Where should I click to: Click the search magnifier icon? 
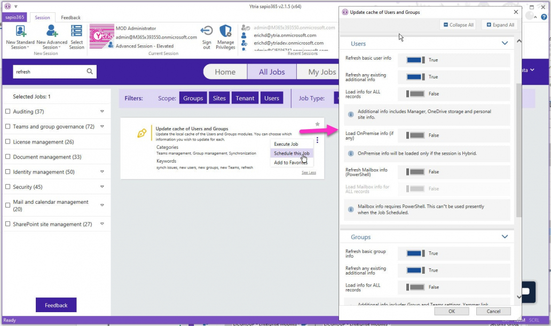90,71
